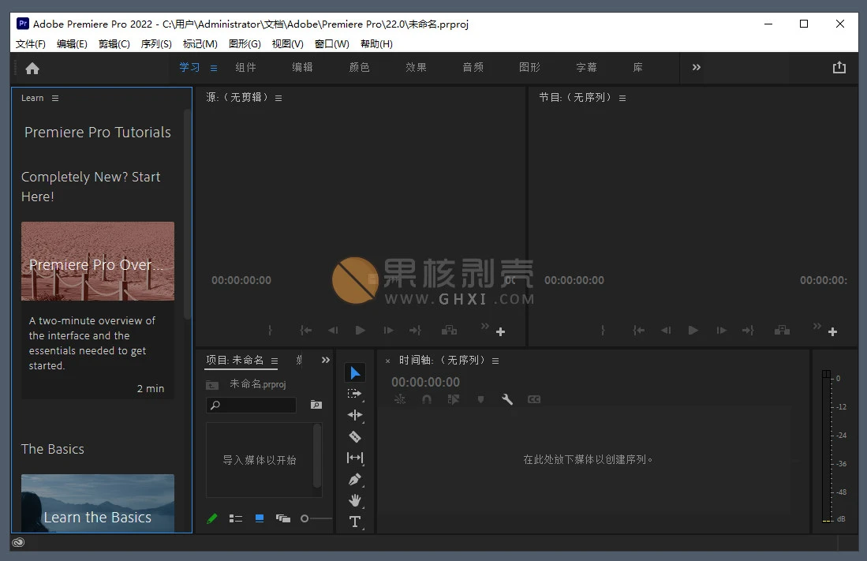Click the audio meter level bar
This screenshot has height=561, width=867.
tap(826, 447)
